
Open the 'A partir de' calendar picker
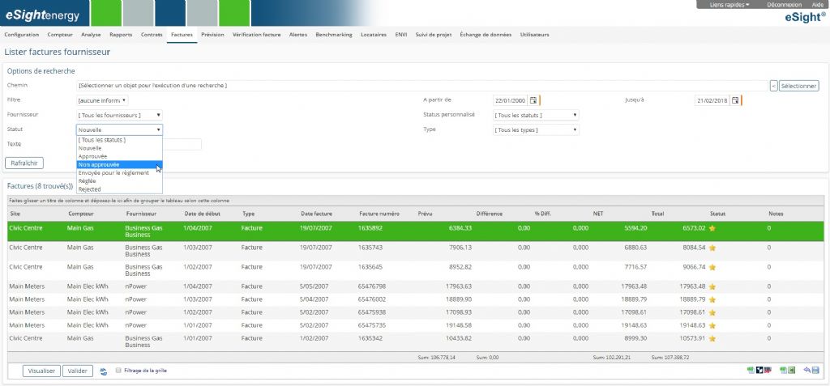(533, 100)
